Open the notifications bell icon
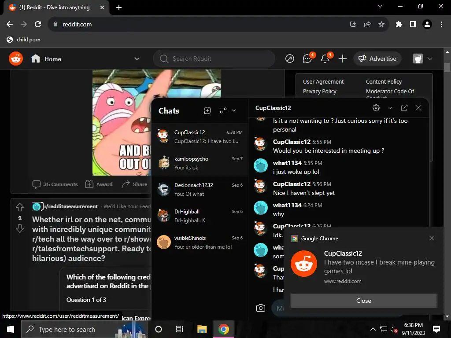Screen dimensions: 451x338 325,59
